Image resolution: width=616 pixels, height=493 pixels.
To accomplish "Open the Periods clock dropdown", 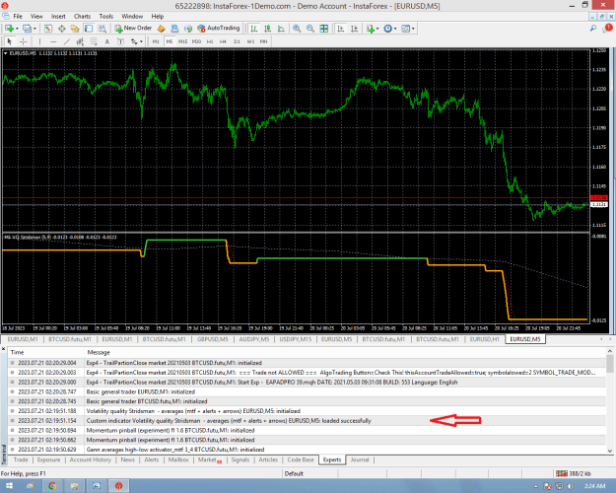I will click(x=389, y=29).
